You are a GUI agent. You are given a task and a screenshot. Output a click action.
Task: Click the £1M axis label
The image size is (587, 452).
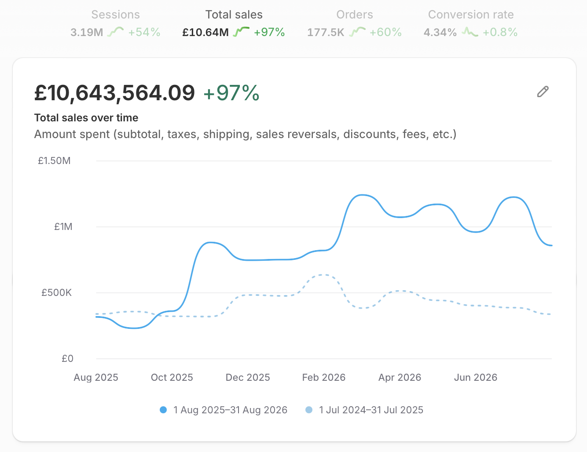[x=63, y=226]
